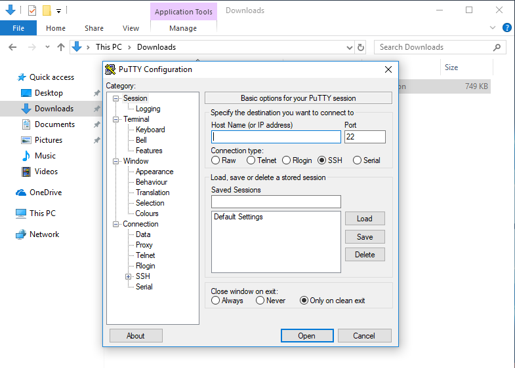Click the Port field
515x368 pixels.
[365, 137]
